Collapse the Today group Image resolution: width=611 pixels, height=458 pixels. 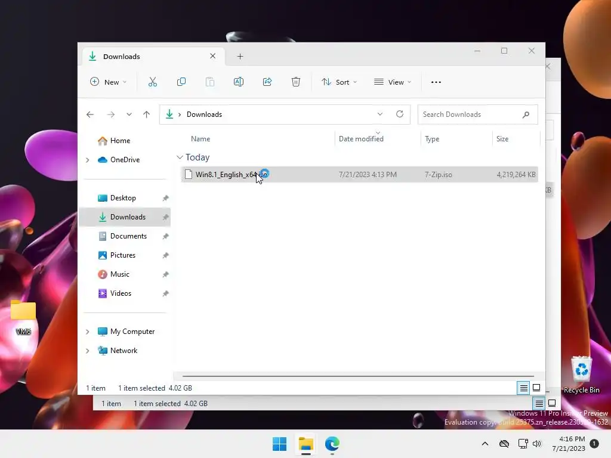(x=180, y=157)
